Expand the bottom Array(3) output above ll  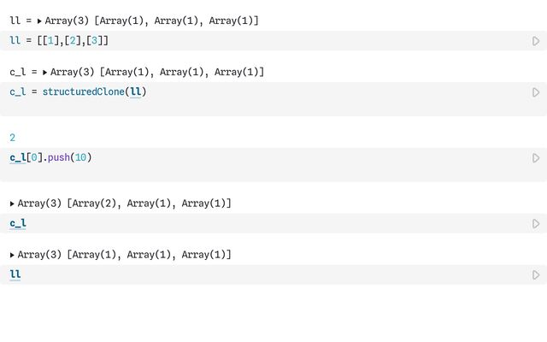[x=13, y=255]
